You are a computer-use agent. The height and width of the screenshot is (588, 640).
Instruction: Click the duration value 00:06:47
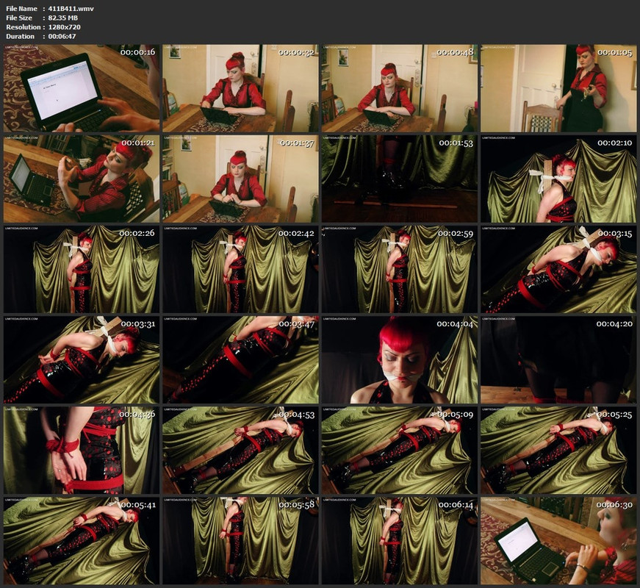tap(62, 36)
